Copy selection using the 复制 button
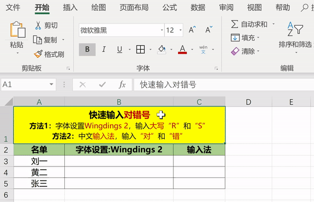This screenshot has height=202, width=314. (x=45, y=40)
